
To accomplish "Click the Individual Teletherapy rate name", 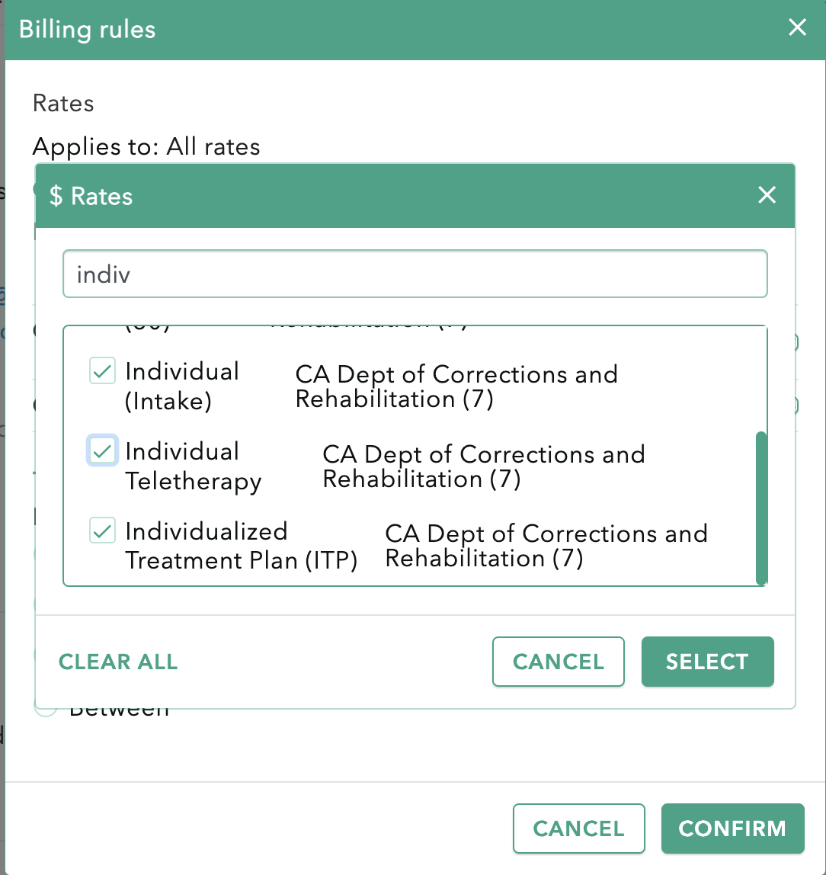I will point(193,466).
